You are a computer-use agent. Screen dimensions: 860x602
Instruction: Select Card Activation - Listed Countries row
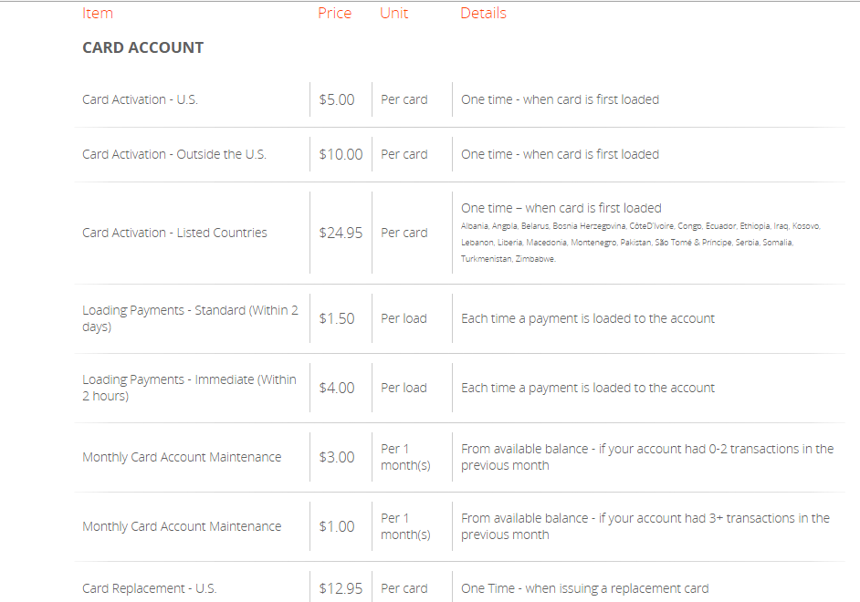click(x=174, y=233)
